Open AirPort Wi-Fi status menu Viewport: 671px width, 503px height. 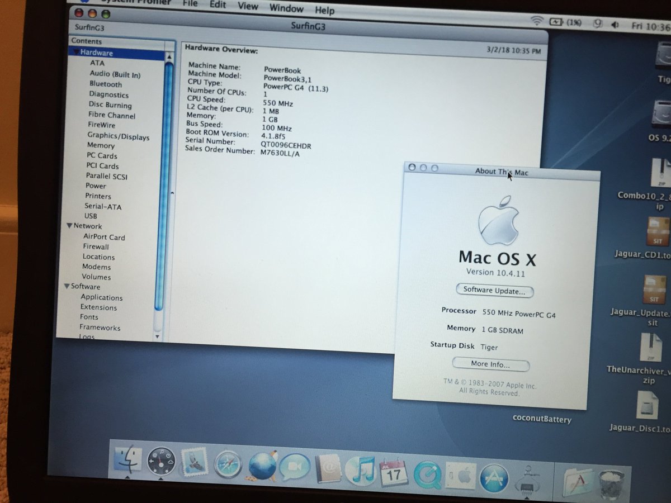point(537,21)
